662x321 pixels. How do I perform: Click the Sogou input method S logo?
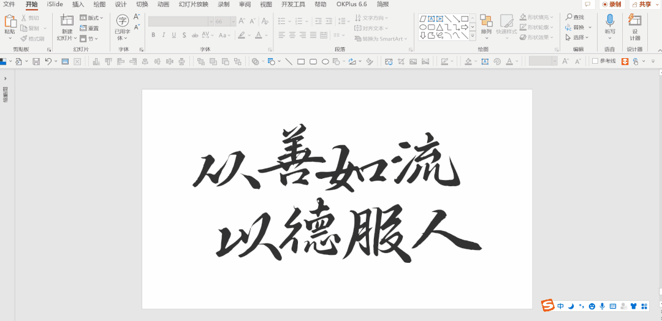coord(548,306)
